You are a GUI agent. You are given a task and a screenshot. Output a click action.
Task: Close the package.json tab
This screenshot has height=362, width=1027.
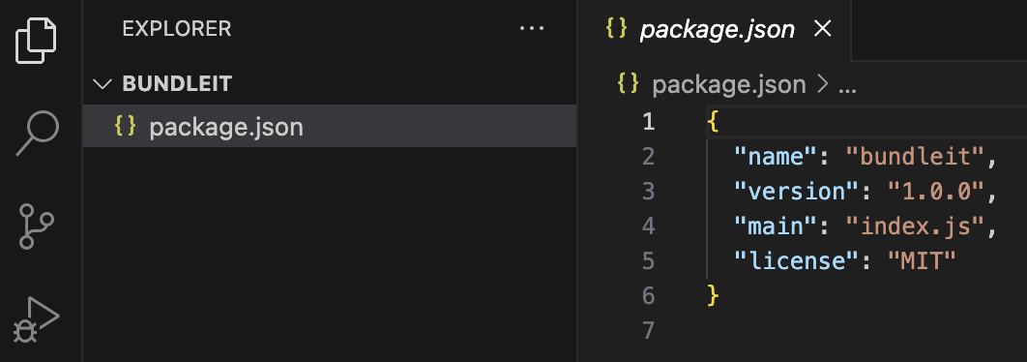(x=822, y=28)
